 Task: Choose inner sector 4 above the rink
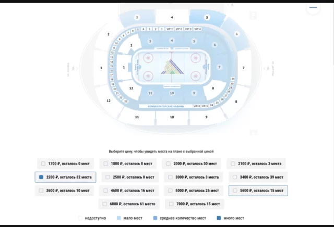coord(172,41)
